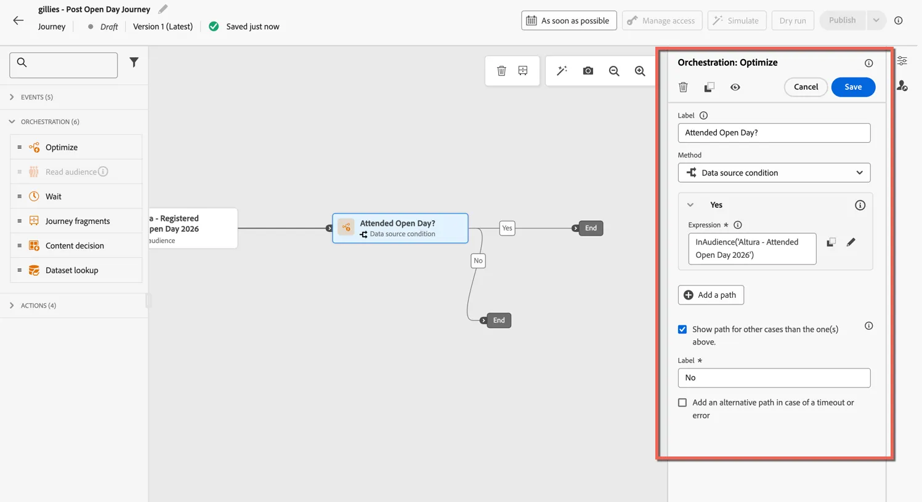Click the info icon next to Publish dropdown
This screenshot has width=922, height=502.
click(899, 20)
